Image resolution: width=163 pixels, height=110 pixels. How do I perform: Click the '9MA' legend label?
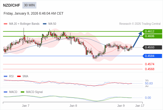pyautogui.click(x=25, y=76)
